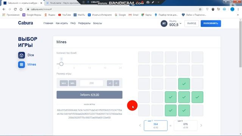Click the ПОПОЛНИТЬ deposit button
This screenshot has height=136, width=242.
(x=211, y=23)
